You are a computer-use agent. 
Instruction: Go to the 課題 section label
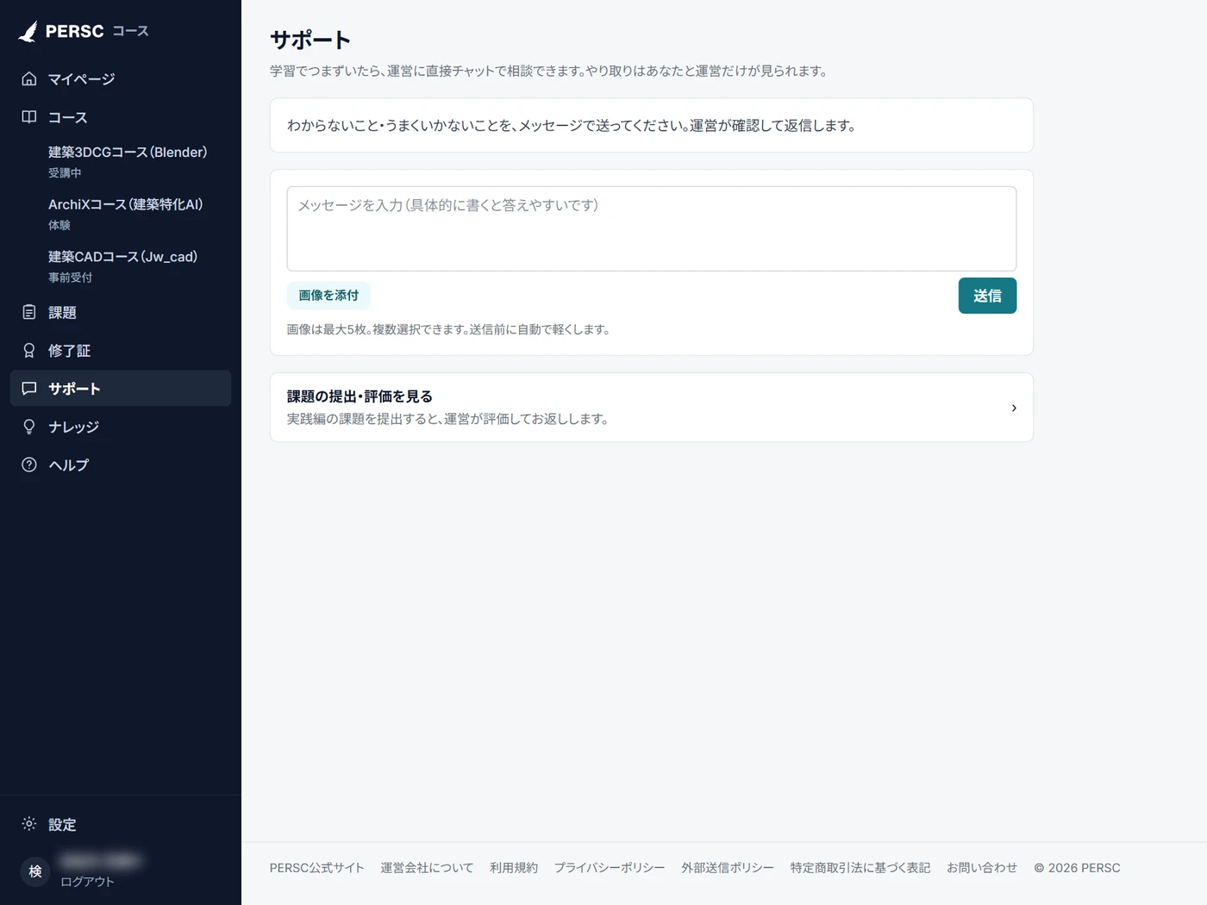(x=62, y=313)
